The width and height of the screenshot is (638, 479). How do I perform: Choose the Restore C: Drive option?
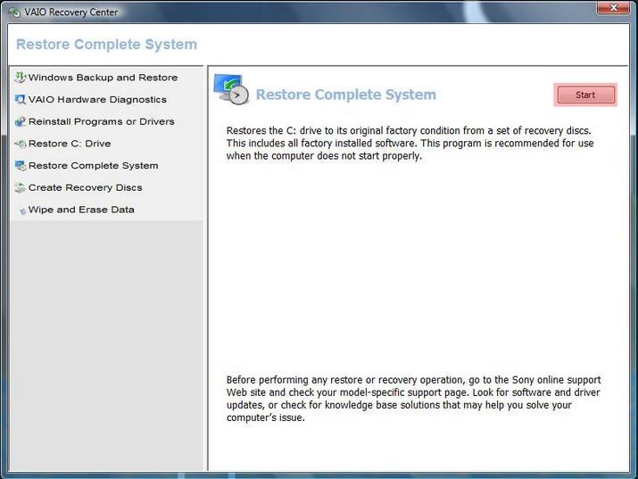point(70,144)
